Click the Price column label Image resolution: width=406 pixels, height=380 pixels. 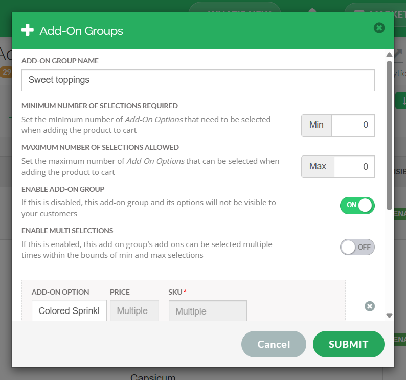[x=120, y=292]
